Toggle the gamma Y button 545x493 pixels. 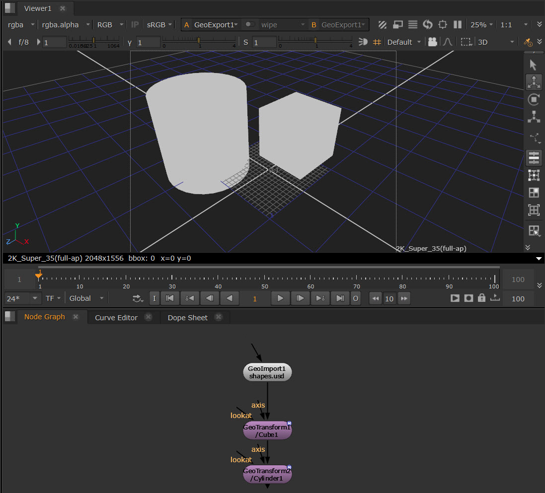(130, 43)
